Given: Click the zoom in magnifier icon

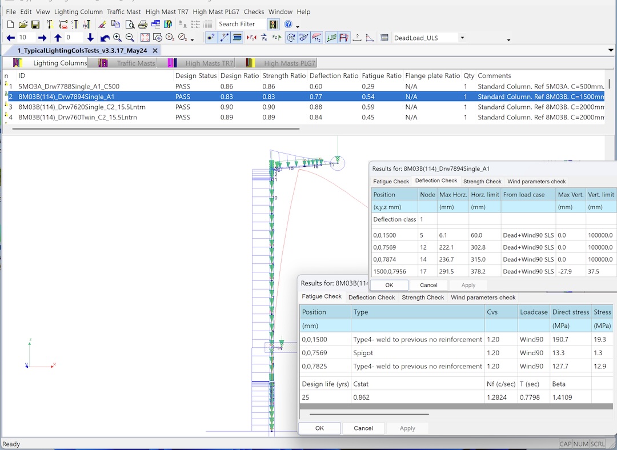Looking at the screenshot, I should point(117,38).
